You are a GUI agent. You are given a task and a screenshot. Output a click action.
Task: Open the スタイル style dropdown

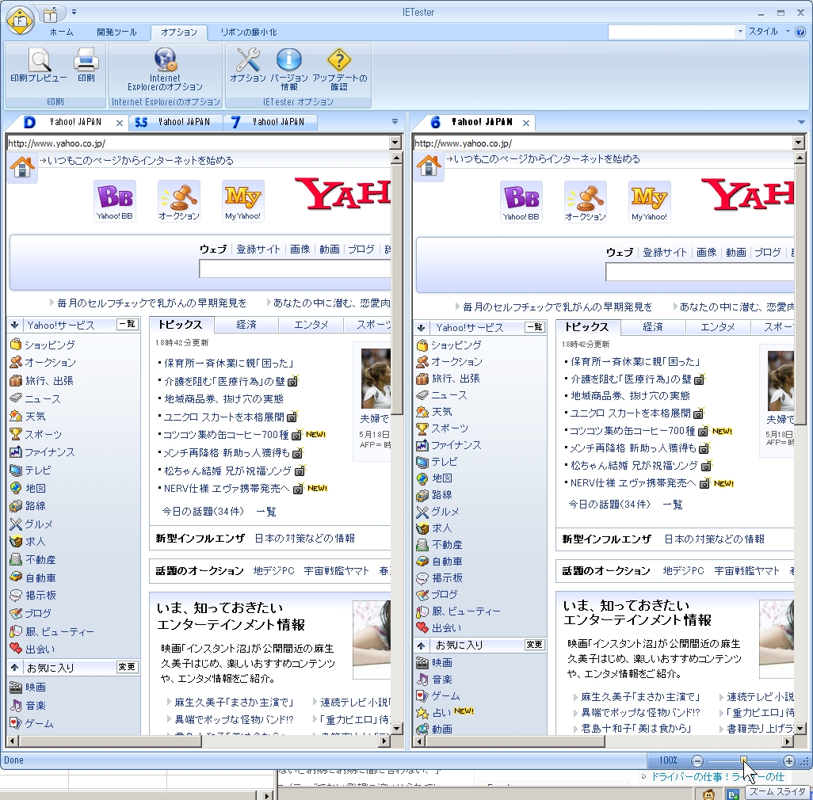coord(769,32)
